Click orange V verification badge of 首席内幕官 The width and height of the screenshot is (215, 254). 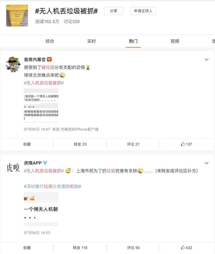(x=49, y=59)
